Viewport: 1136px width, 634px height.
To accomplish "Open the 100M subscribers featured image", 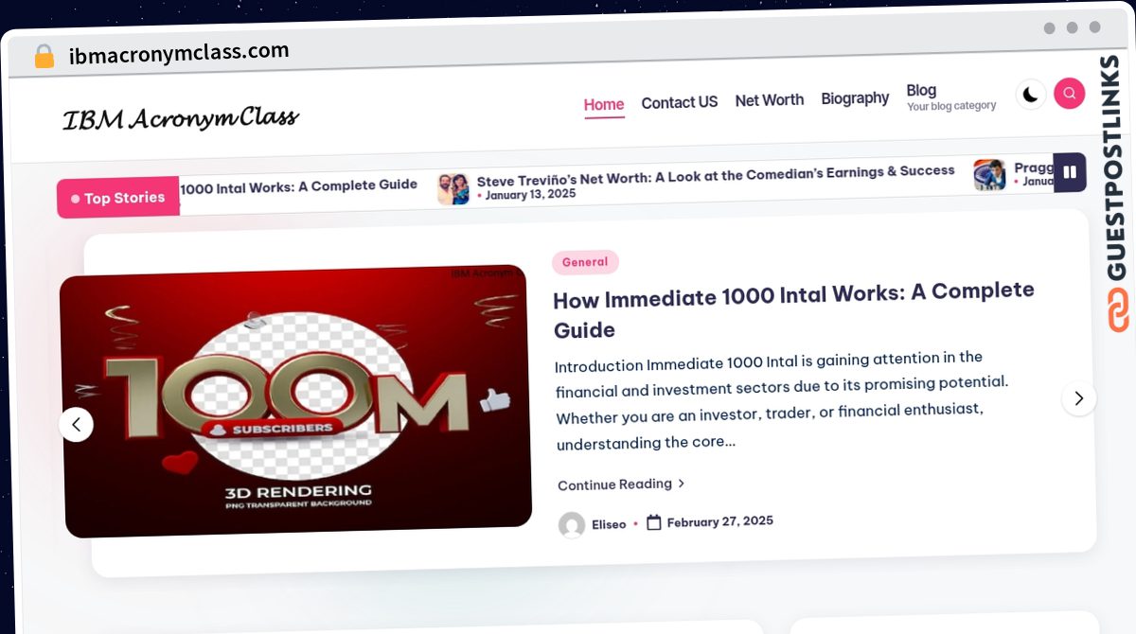I will [295, 401].
